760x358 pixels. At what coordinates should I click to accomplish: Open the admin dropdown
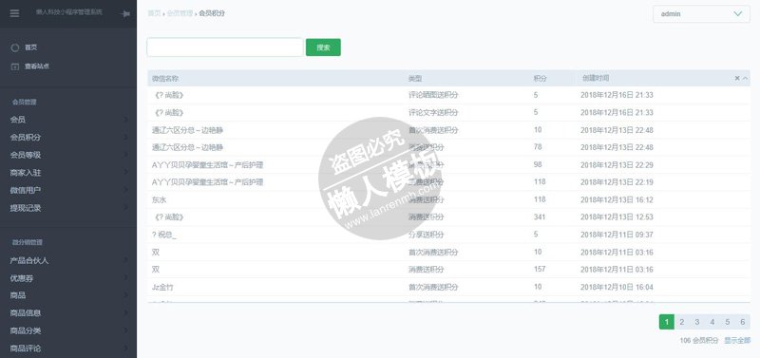click(x=701, y=14)
